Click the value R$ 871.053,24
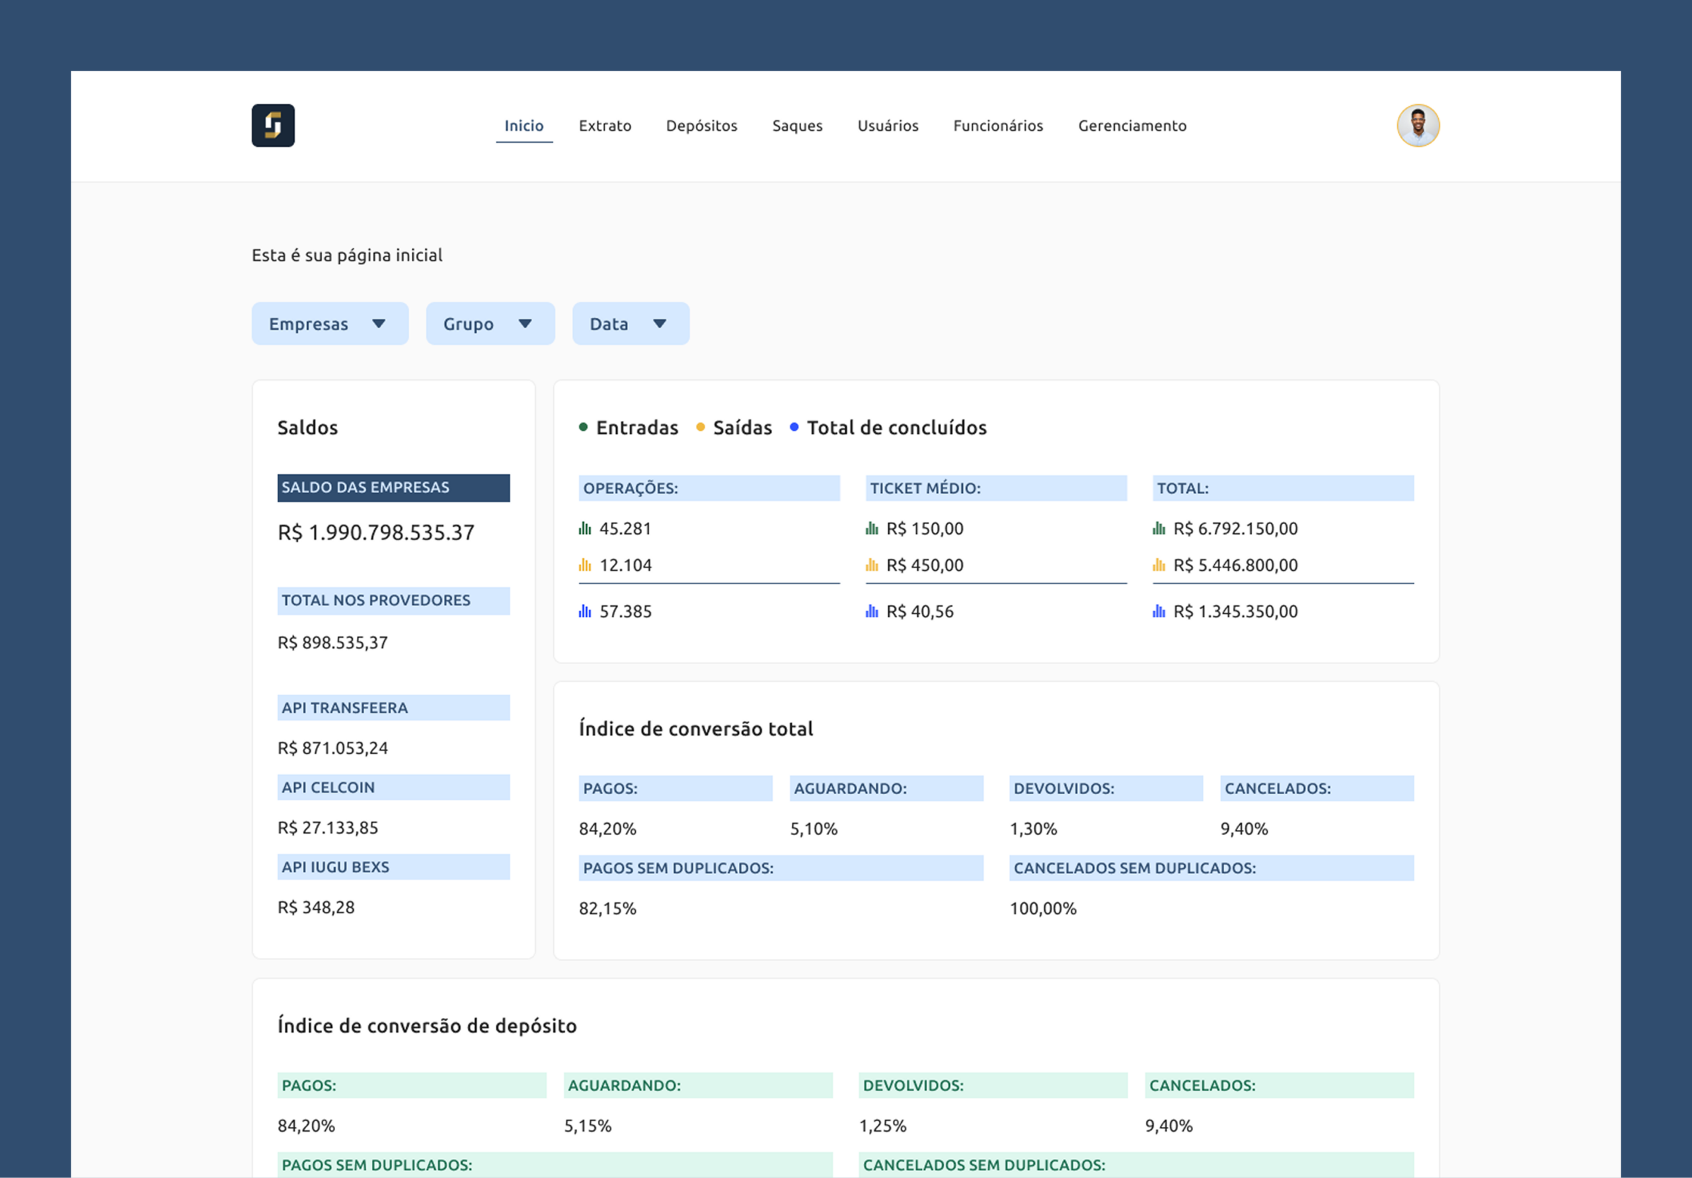The width and height of the screenshot is (1692, 1178). pos(332,748)
